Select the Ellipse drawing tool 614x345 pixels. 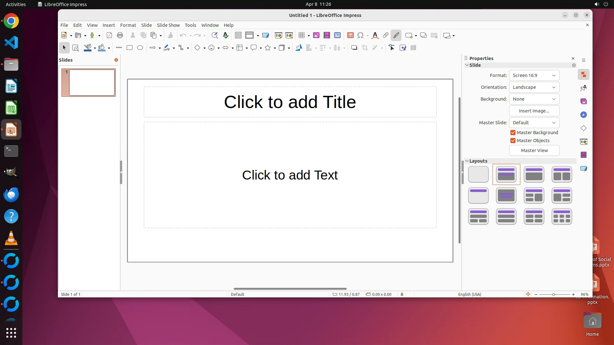pyautogui.click(x=140, y=48)
